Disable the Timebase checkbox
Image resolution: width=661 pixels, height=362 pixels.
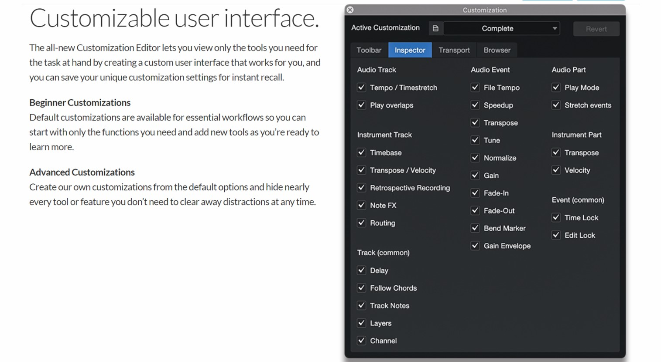click(361, 152)
